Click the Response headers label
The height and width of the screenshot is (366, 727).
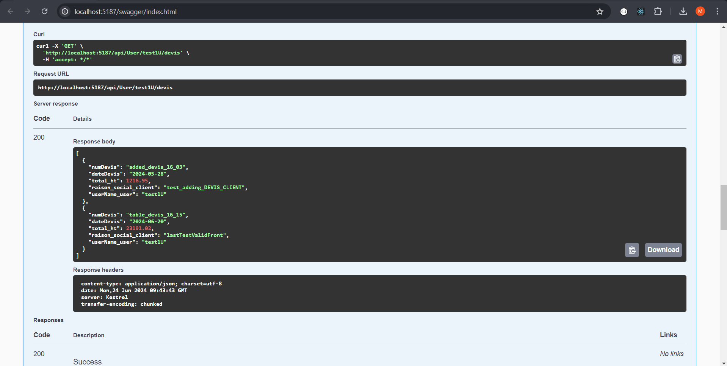98,270
